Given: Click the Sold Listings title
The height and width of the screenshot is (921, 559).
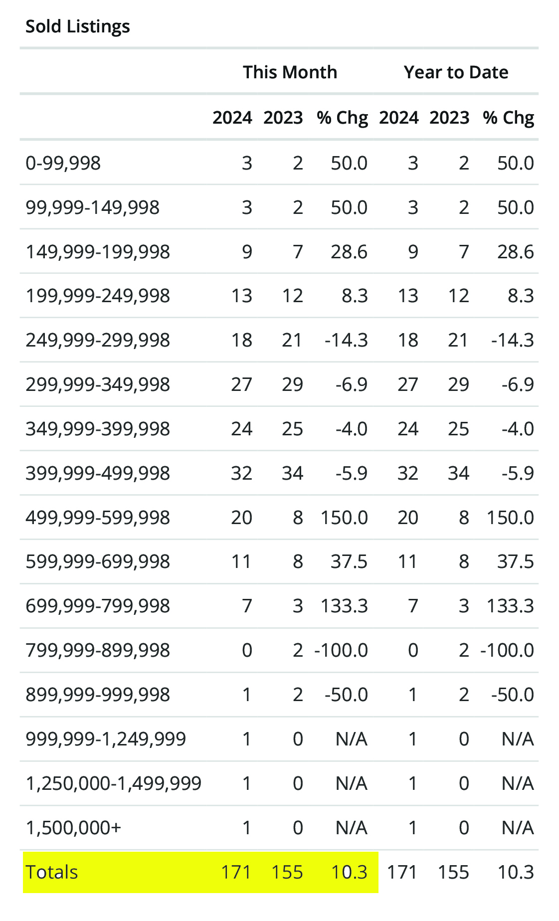Looking at the screenshot, I should pyautogui.click(x=77, y=26).
